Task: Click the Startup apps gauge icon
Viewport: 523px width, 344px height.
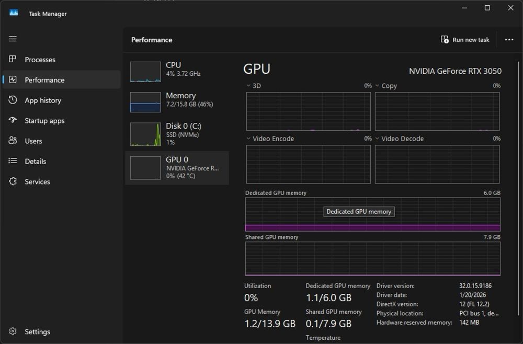Action: [13, 120]
